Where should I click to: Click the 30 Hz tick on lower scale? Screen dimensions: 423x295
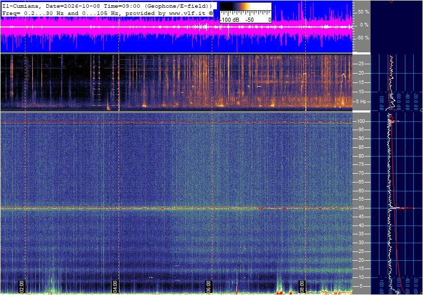coord(361,243)
